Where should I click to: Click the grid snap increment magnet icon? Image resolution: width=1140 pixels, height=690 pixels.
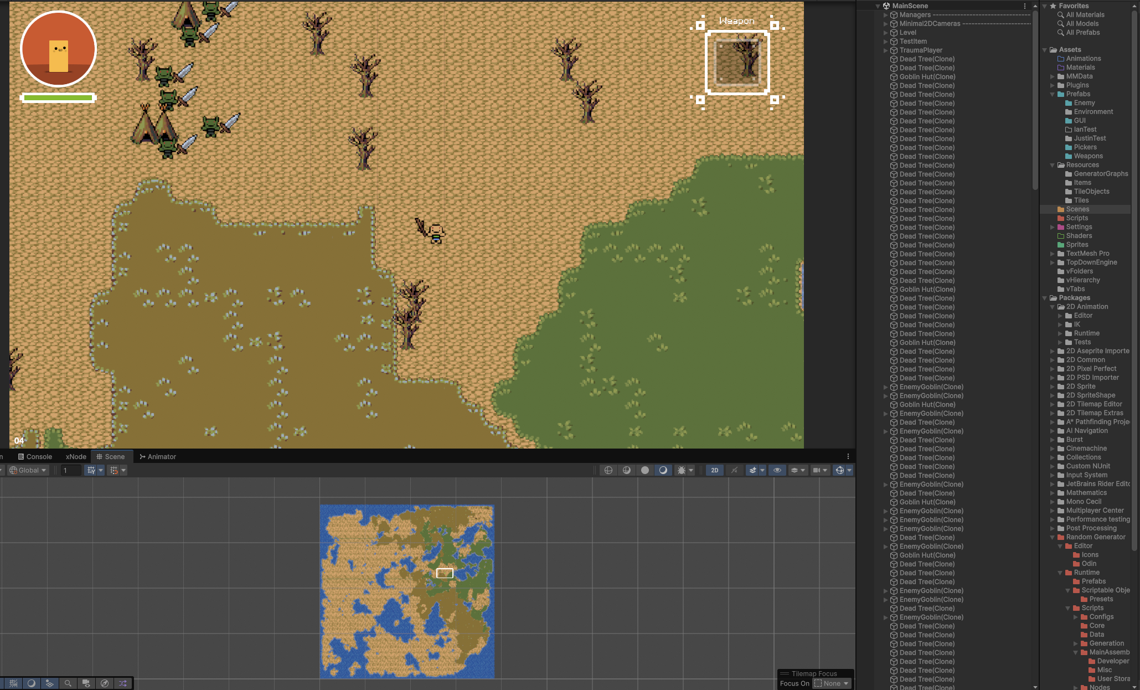114,470
